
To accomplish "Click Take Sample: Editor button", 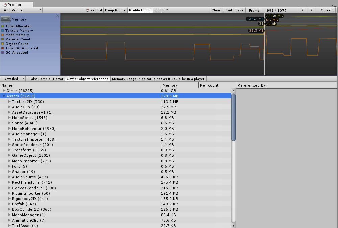I will click(x=46, y=79).
